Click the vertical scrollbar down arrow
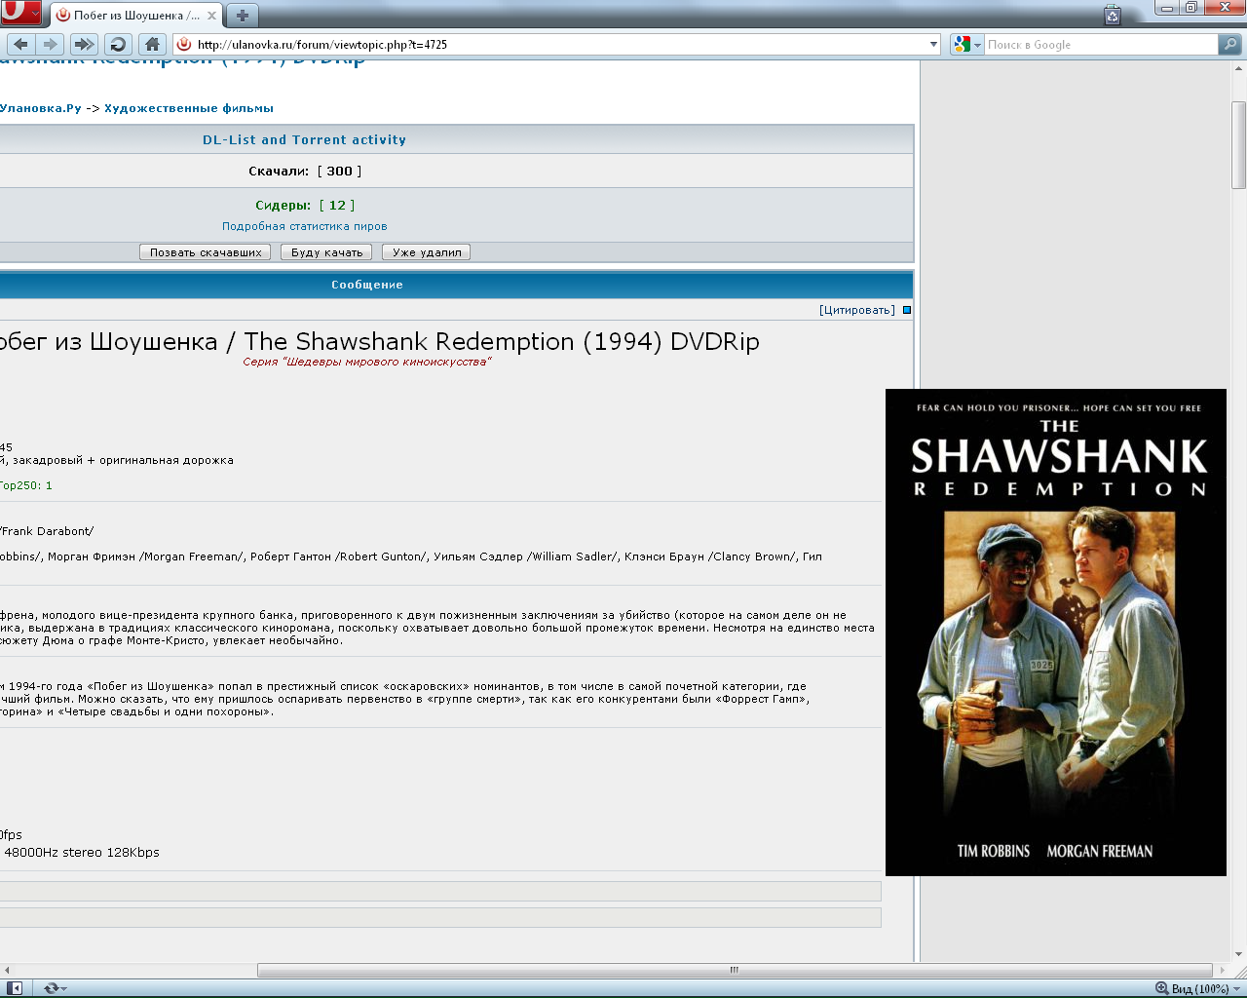This screenshot has height=998, width=1247. click(1239, 955)
